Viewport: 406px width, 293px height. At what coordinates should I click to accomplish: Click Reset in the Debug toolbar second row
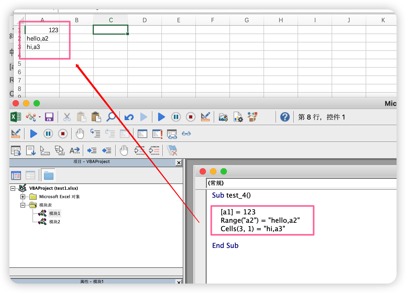click(x=63, y=134)
